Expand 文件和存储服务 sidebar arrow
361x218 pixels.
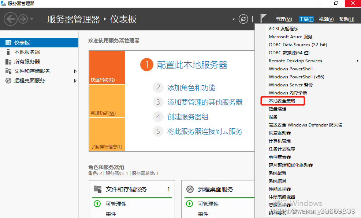(75, 71)
